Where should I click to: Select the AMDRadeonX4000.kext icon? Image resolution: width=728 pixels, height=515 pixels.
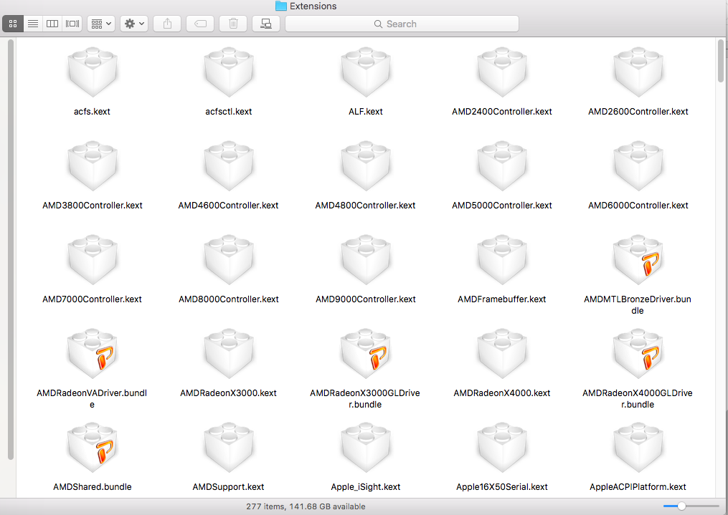(x=502, y=353)
